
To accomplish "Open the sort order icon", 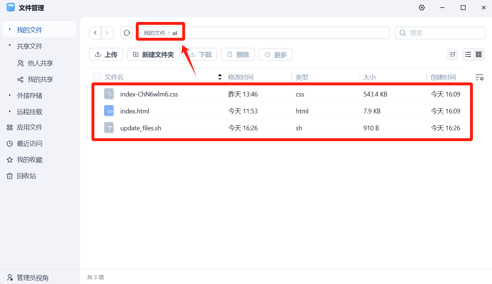I will (452, 54).
